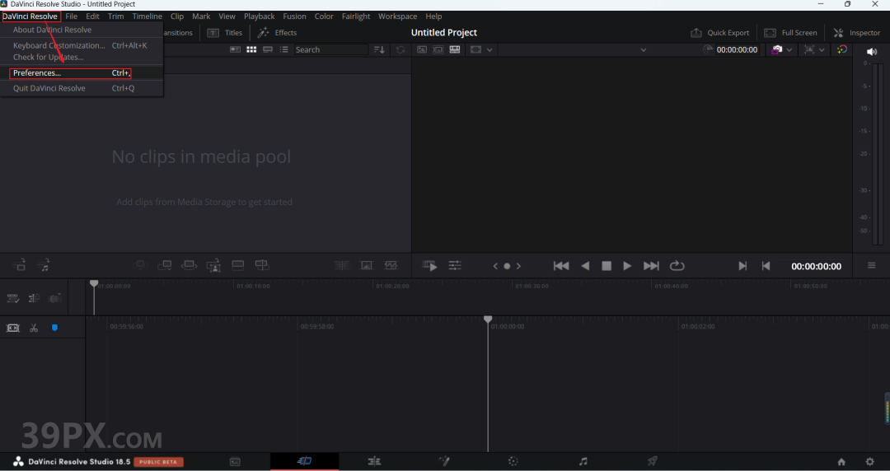Add a blue marker at playhead

(54, 328)
